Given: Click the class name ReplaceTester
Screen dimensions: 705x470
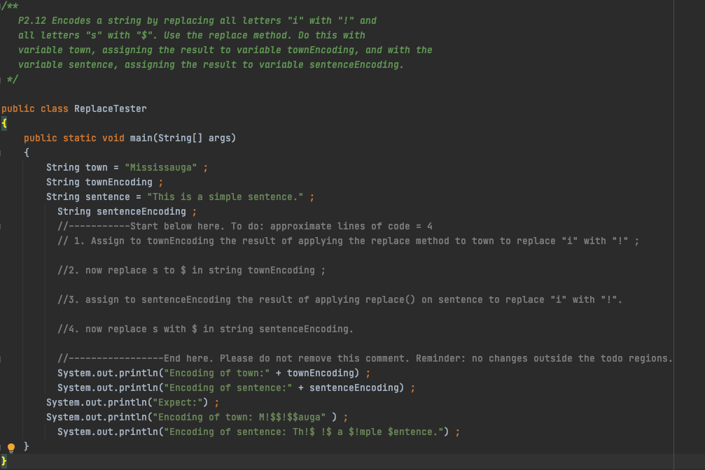Looking at the screenshot, I should pos(109,108).
